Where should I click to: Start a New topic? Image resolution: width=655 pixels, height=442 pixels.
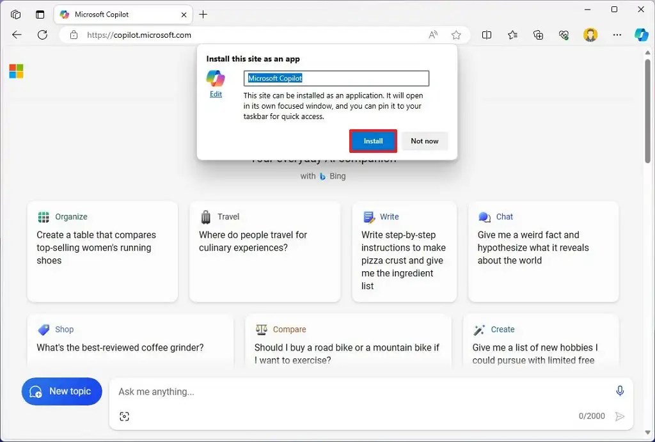coord(62,391)
